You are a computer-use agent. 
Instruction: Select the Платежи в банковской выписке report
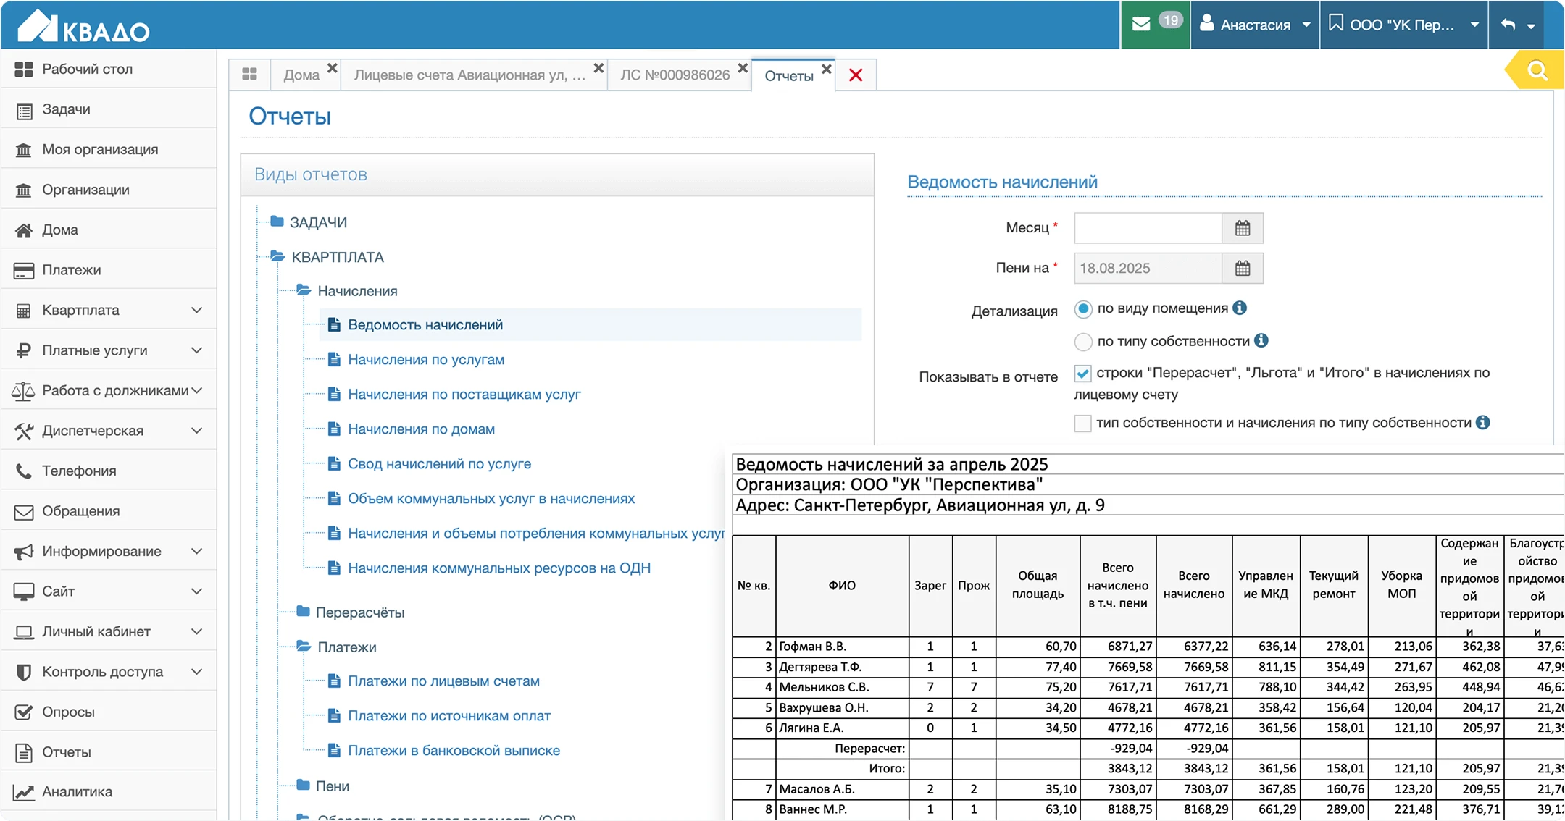coord(455,751)
